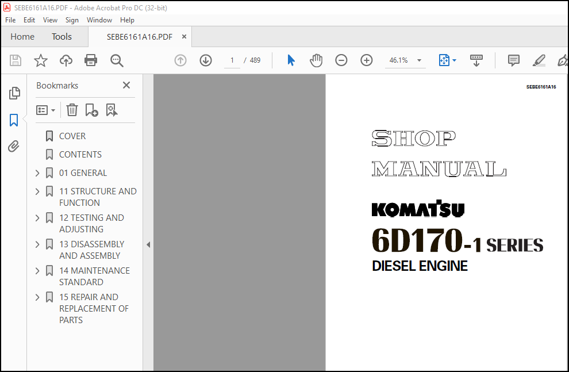The height and width of the screenshot is (372, 569).
Task: Upload file to cloud icon
Action: point(66,60)
